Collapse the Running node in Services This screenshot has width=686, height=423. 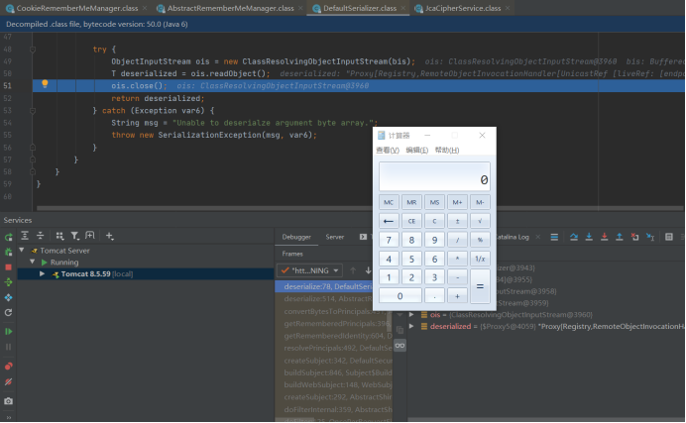[33, 262]
